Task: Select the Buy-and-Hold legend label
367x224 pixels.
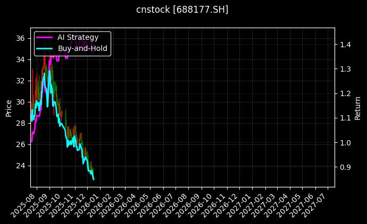Action: coord(82,48)
